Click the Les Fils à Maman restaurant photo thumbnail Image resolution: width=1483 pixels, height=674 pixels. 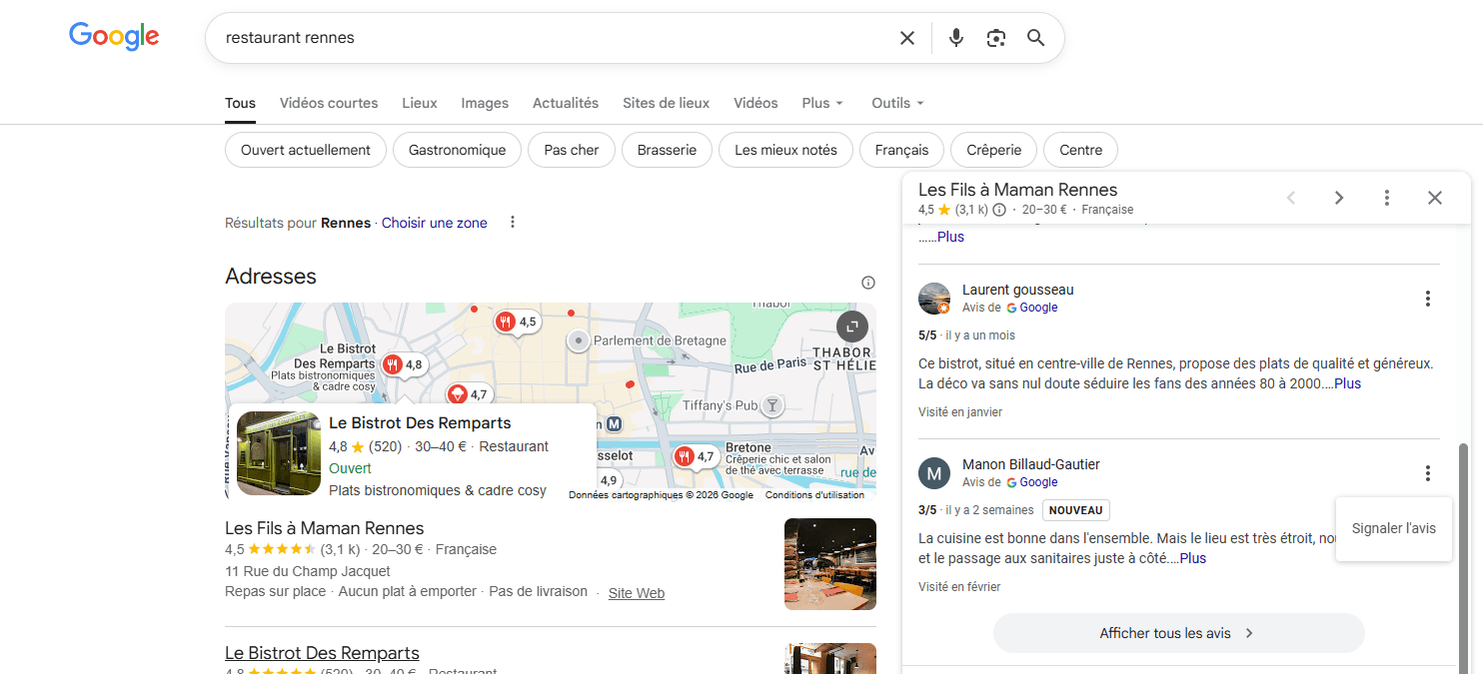pos(829,564)
